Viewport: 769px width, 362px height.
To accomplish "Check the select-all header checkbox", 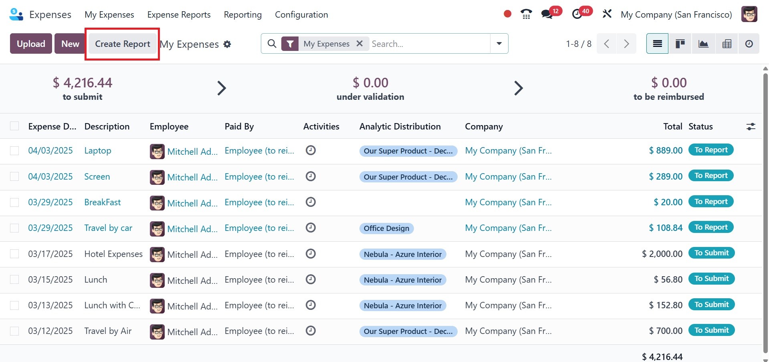I will point(14,126).
